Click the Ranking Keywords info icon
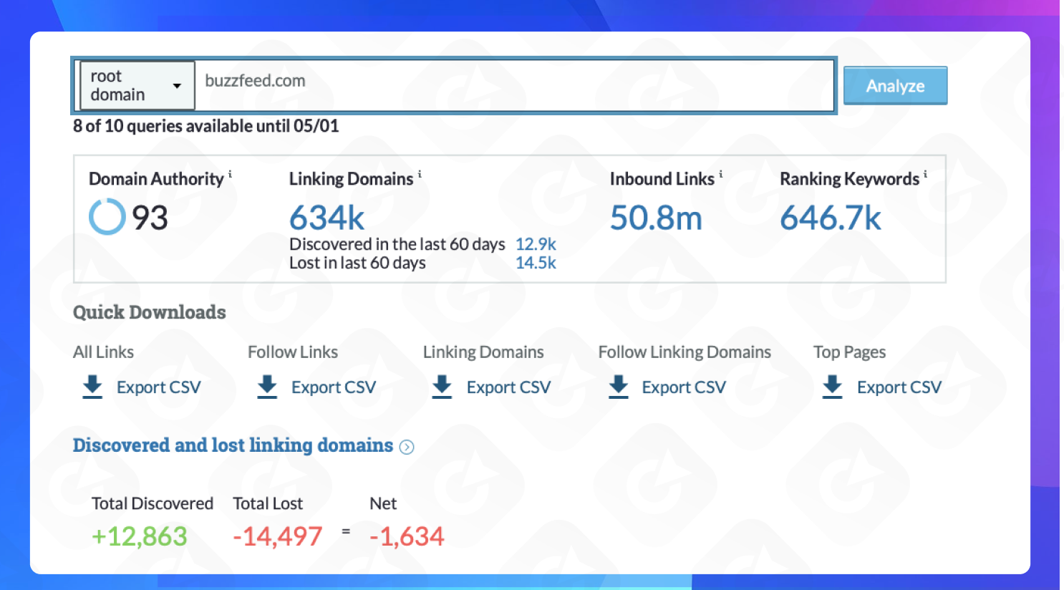 [925, 174]
